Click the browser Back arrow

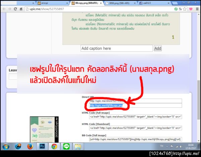pyautogui.click(x=4, y=9)
